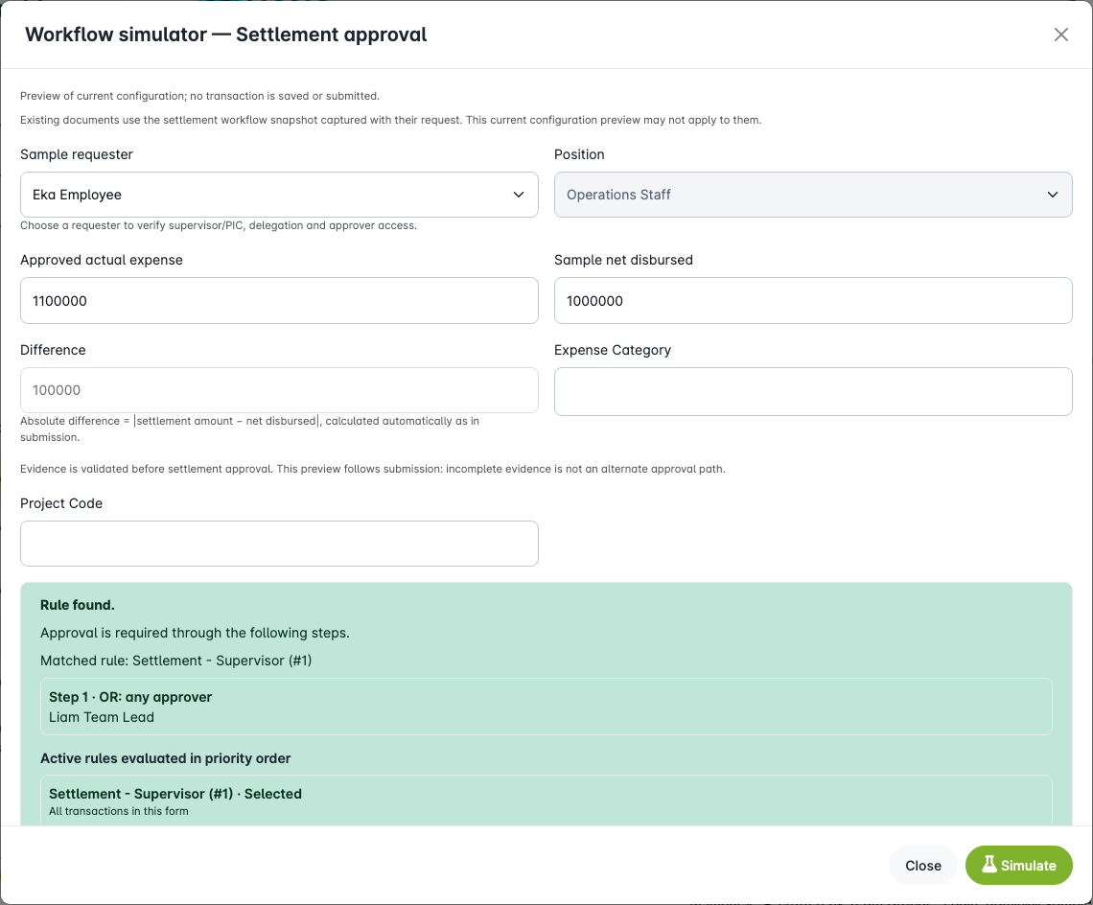
Task: Click the Sample net disbursed field
Action: point(813,300)
